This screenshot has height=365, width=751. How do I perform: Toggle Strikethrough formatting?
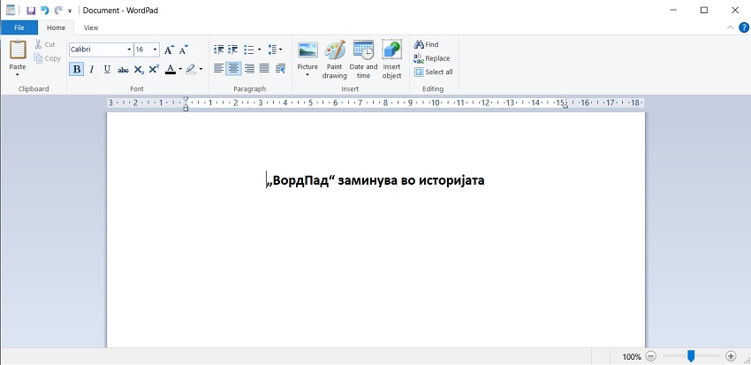pyautogui.click(x=123, y=70)
